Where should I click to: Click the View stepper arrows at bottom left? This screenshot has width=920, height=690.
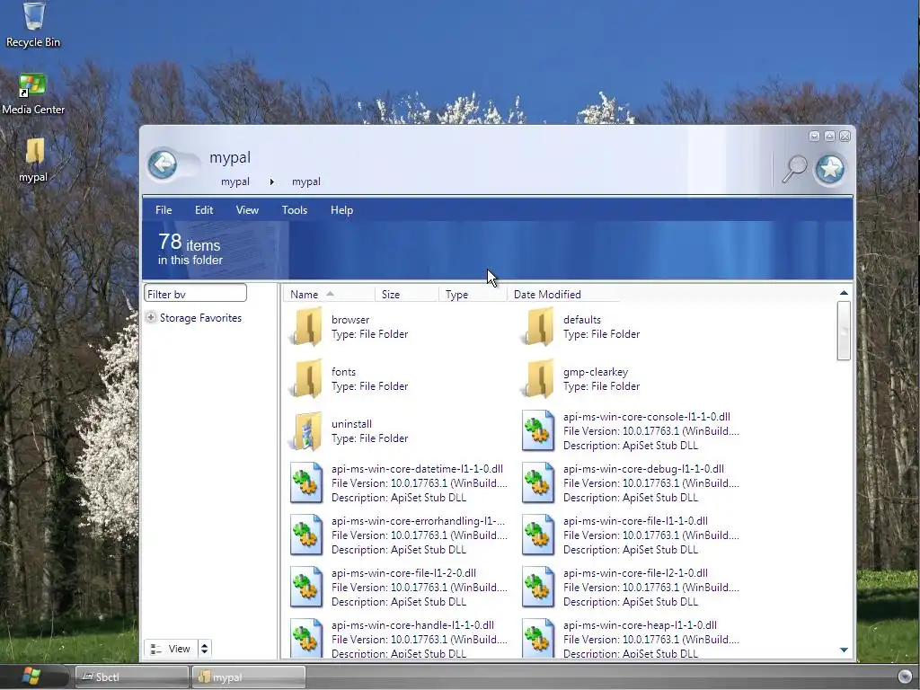(205, 649)
